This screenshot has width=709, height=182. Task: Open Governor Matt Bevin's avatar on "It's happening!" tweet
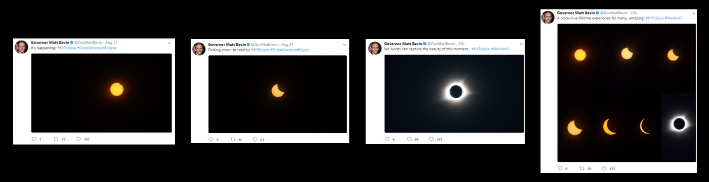click(21, 47)
